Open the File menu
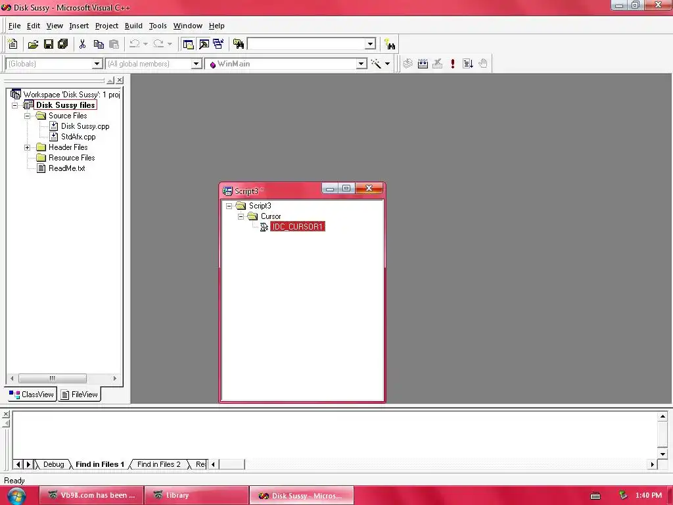The image size is (673, 505). 14,26
